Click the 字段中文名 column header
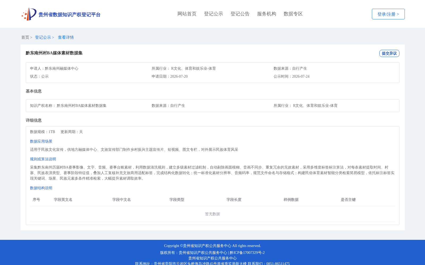The width and height of the screenshot is (425, 265). (x=122, y=200)
